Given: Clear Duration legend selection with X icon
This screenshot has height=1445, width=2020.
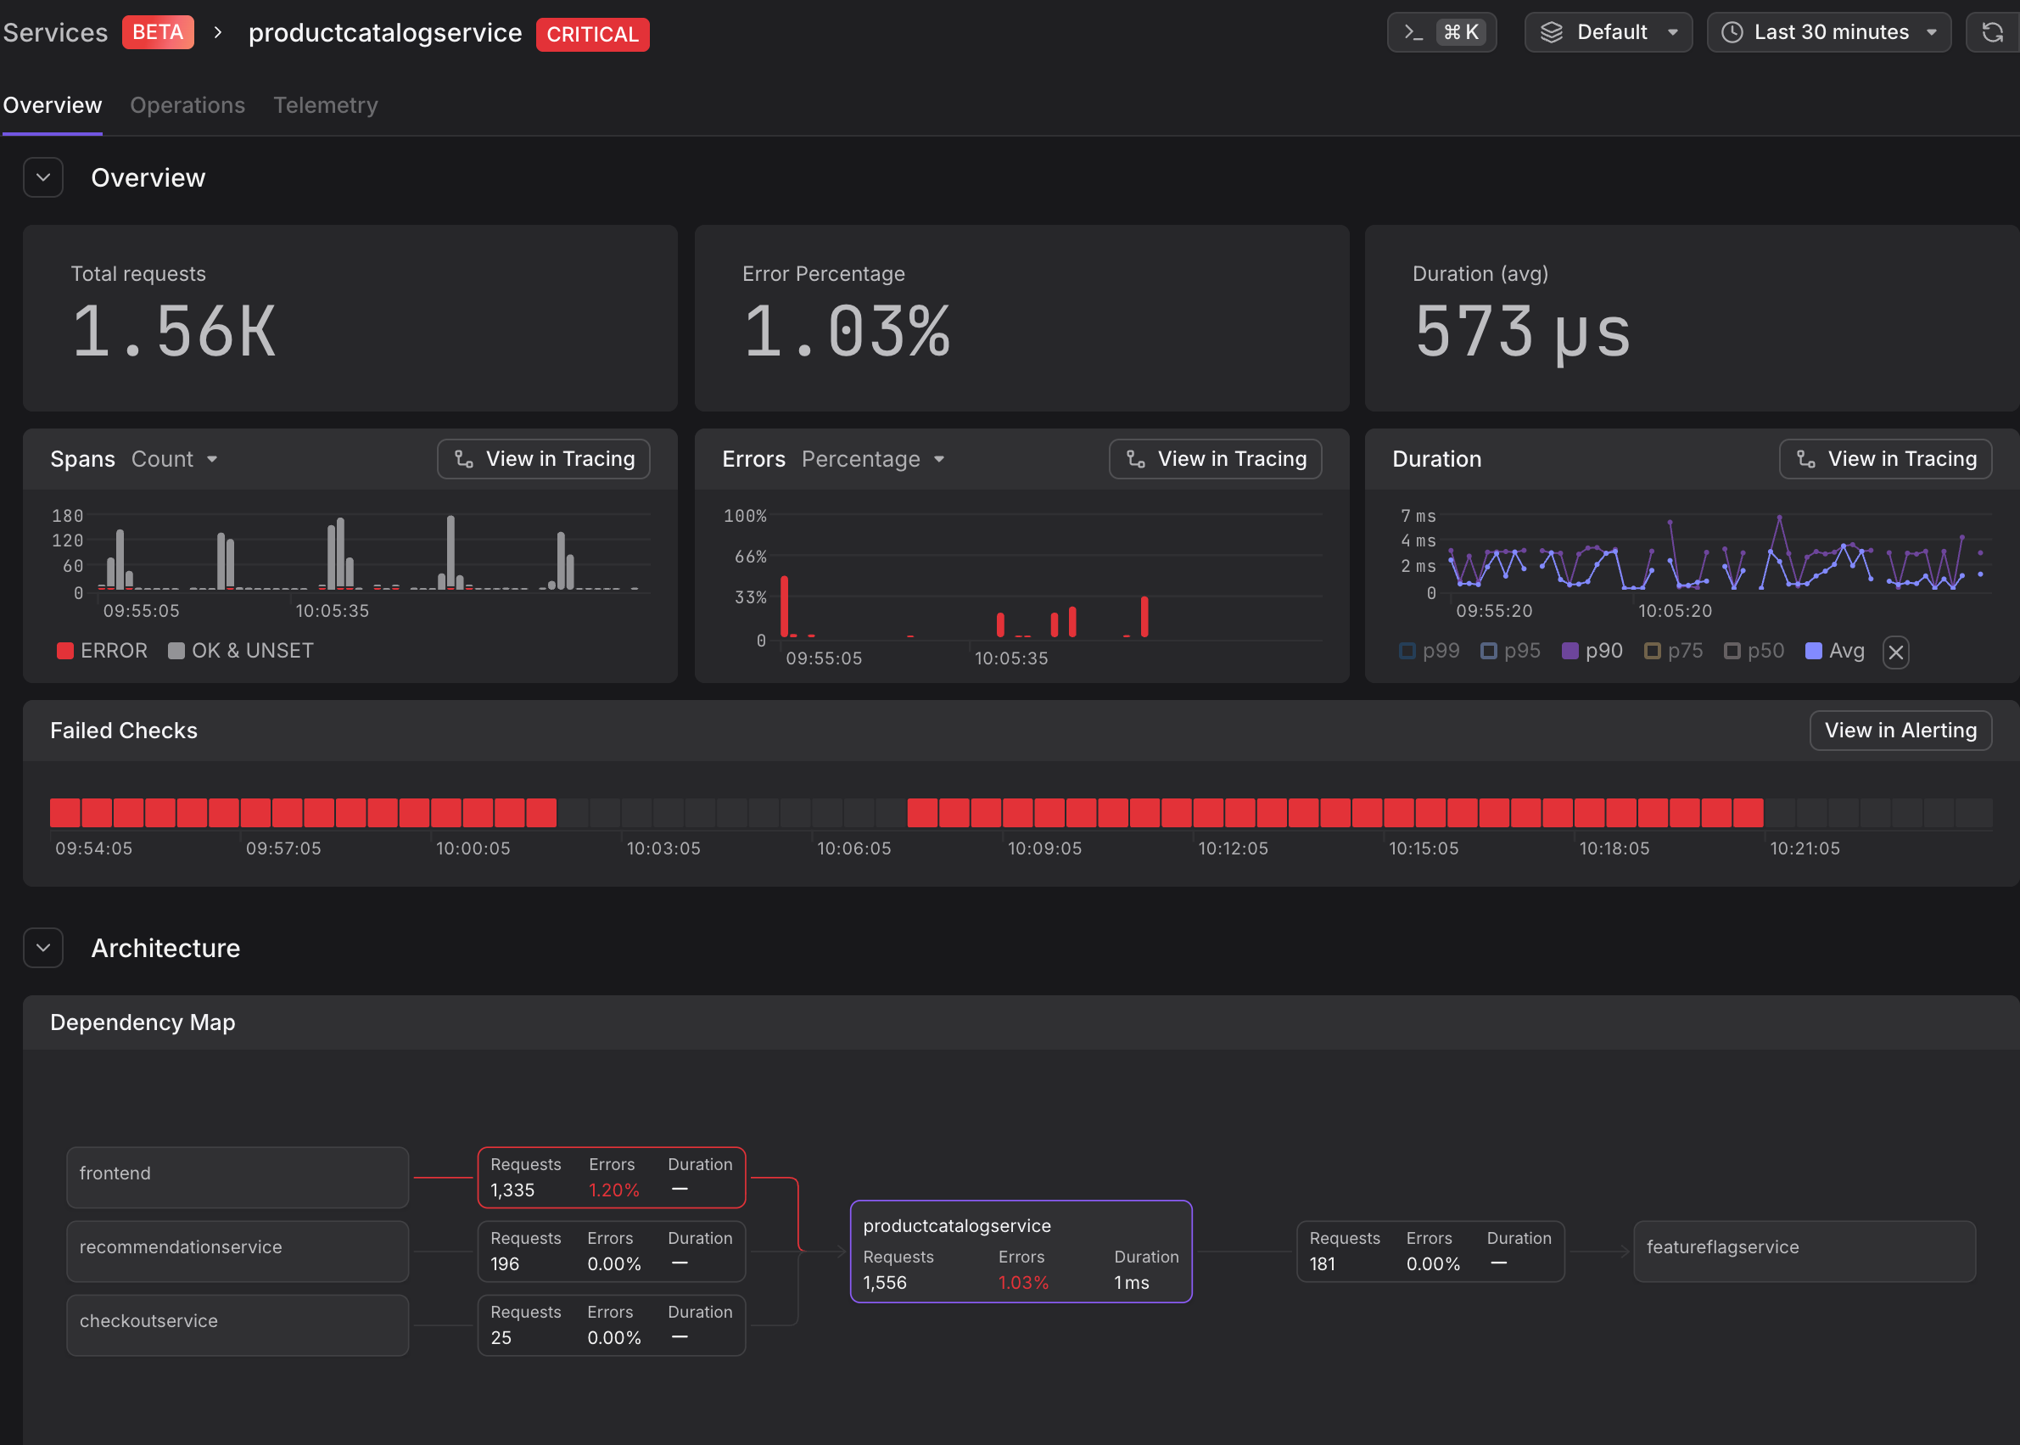Looking at the screenshot, I should (1895, 652).
